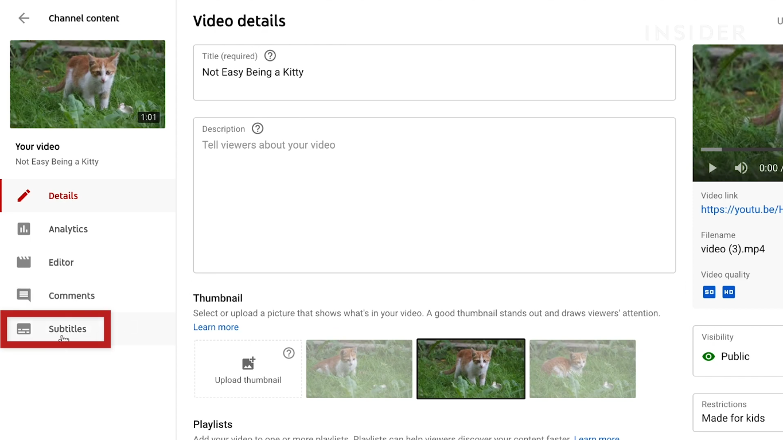Click the Comments speech bubble icon
Image resolution: width=783 pixels, height=440 pixels.
[x=24, y=295]
